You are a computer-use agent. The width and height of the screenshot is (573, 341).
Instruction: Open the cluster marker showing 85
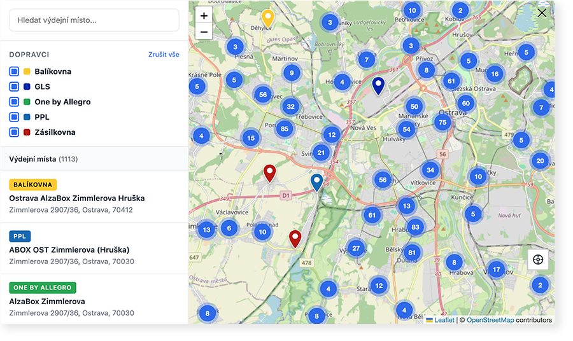pos(285,129)
